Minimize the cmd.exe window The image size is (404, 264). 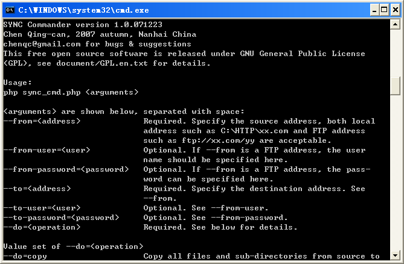click(374, 10)
